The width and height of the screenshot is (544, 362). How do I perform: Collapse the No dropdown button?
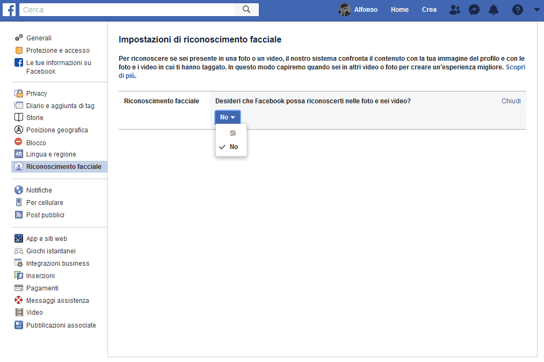(x=228, y=117)
